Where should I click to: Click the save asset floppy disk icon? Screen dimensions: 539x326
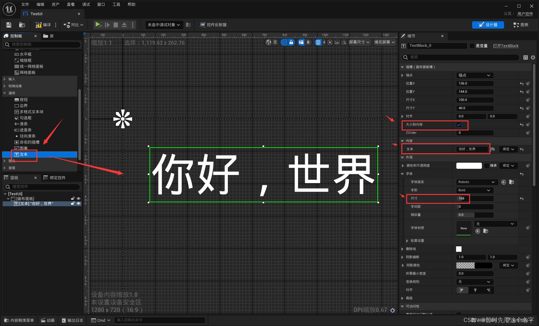point(9,25)
